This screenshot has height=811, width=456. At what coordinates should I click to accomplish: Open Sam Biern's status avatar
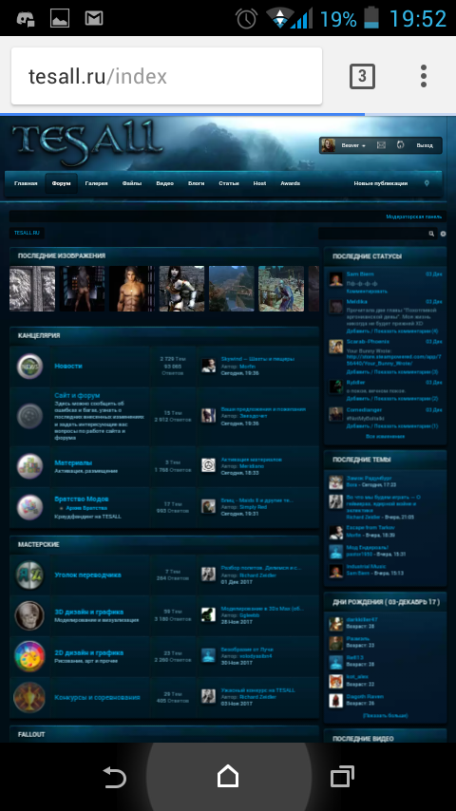pyautogui.click(x=336, y=279)
